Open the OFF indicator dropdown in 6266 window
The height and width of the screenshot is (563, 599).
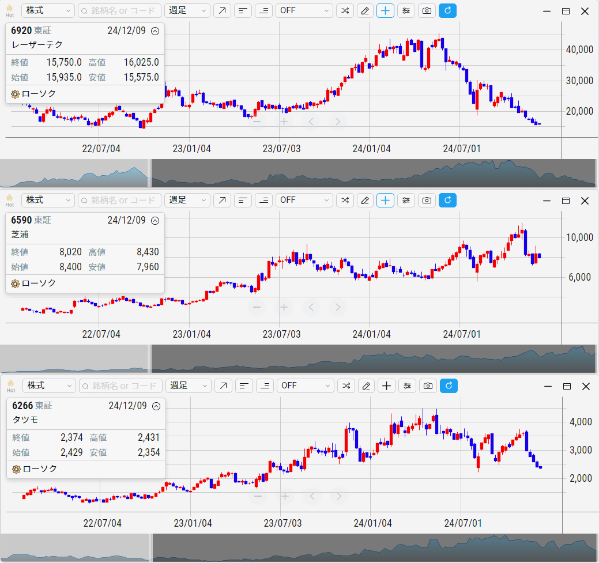click(x=305, y=386)
